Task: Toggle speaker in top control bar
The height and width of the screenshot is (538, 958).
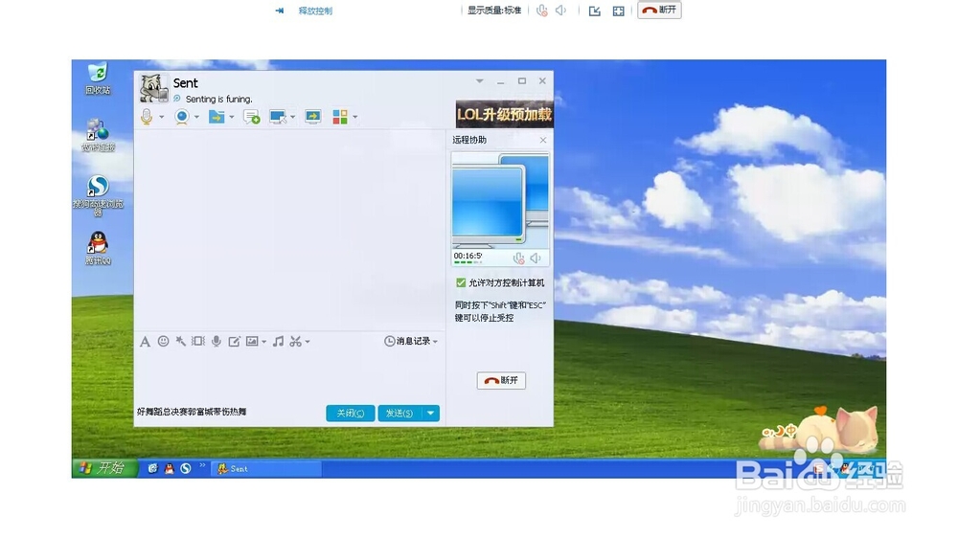Action: click(x=560, y=11)
